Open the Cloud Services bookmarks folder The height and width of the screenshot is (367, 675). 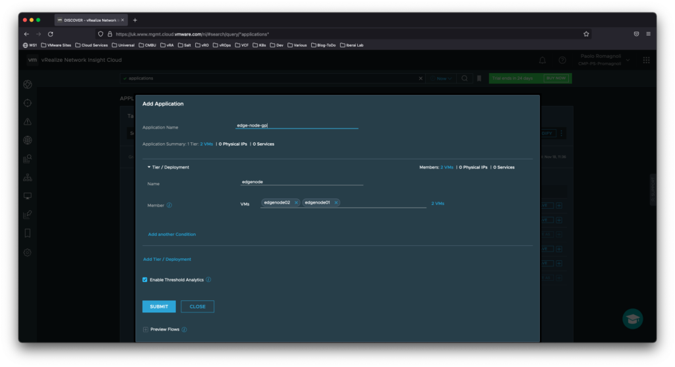(x=91, y=45)
